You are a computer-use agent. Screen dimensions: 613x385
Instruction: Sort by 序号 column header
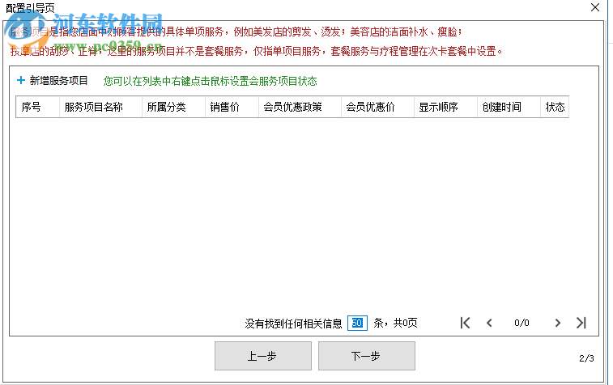coord(37,107)
